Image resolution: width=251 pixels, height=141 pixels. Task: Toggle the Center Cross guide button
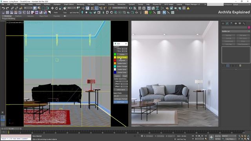click(122, 72)
